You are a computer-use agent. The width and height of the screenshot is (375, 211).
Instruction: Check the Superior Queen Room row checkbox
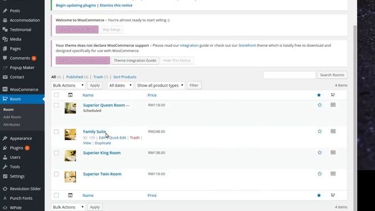click(56, 105)
